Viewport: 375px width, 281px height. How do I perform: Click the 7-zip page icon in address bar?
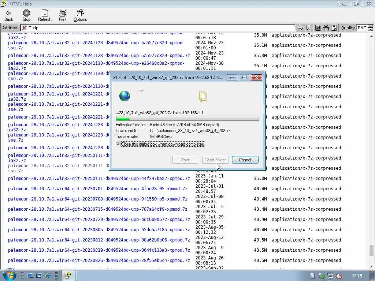pyautogui.click(x=25, y=28)
